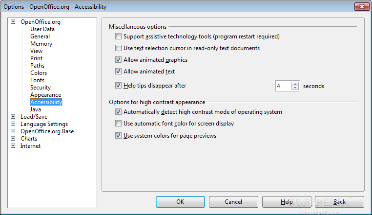
Task: Expand the Language Settings node
Action: 13,124
